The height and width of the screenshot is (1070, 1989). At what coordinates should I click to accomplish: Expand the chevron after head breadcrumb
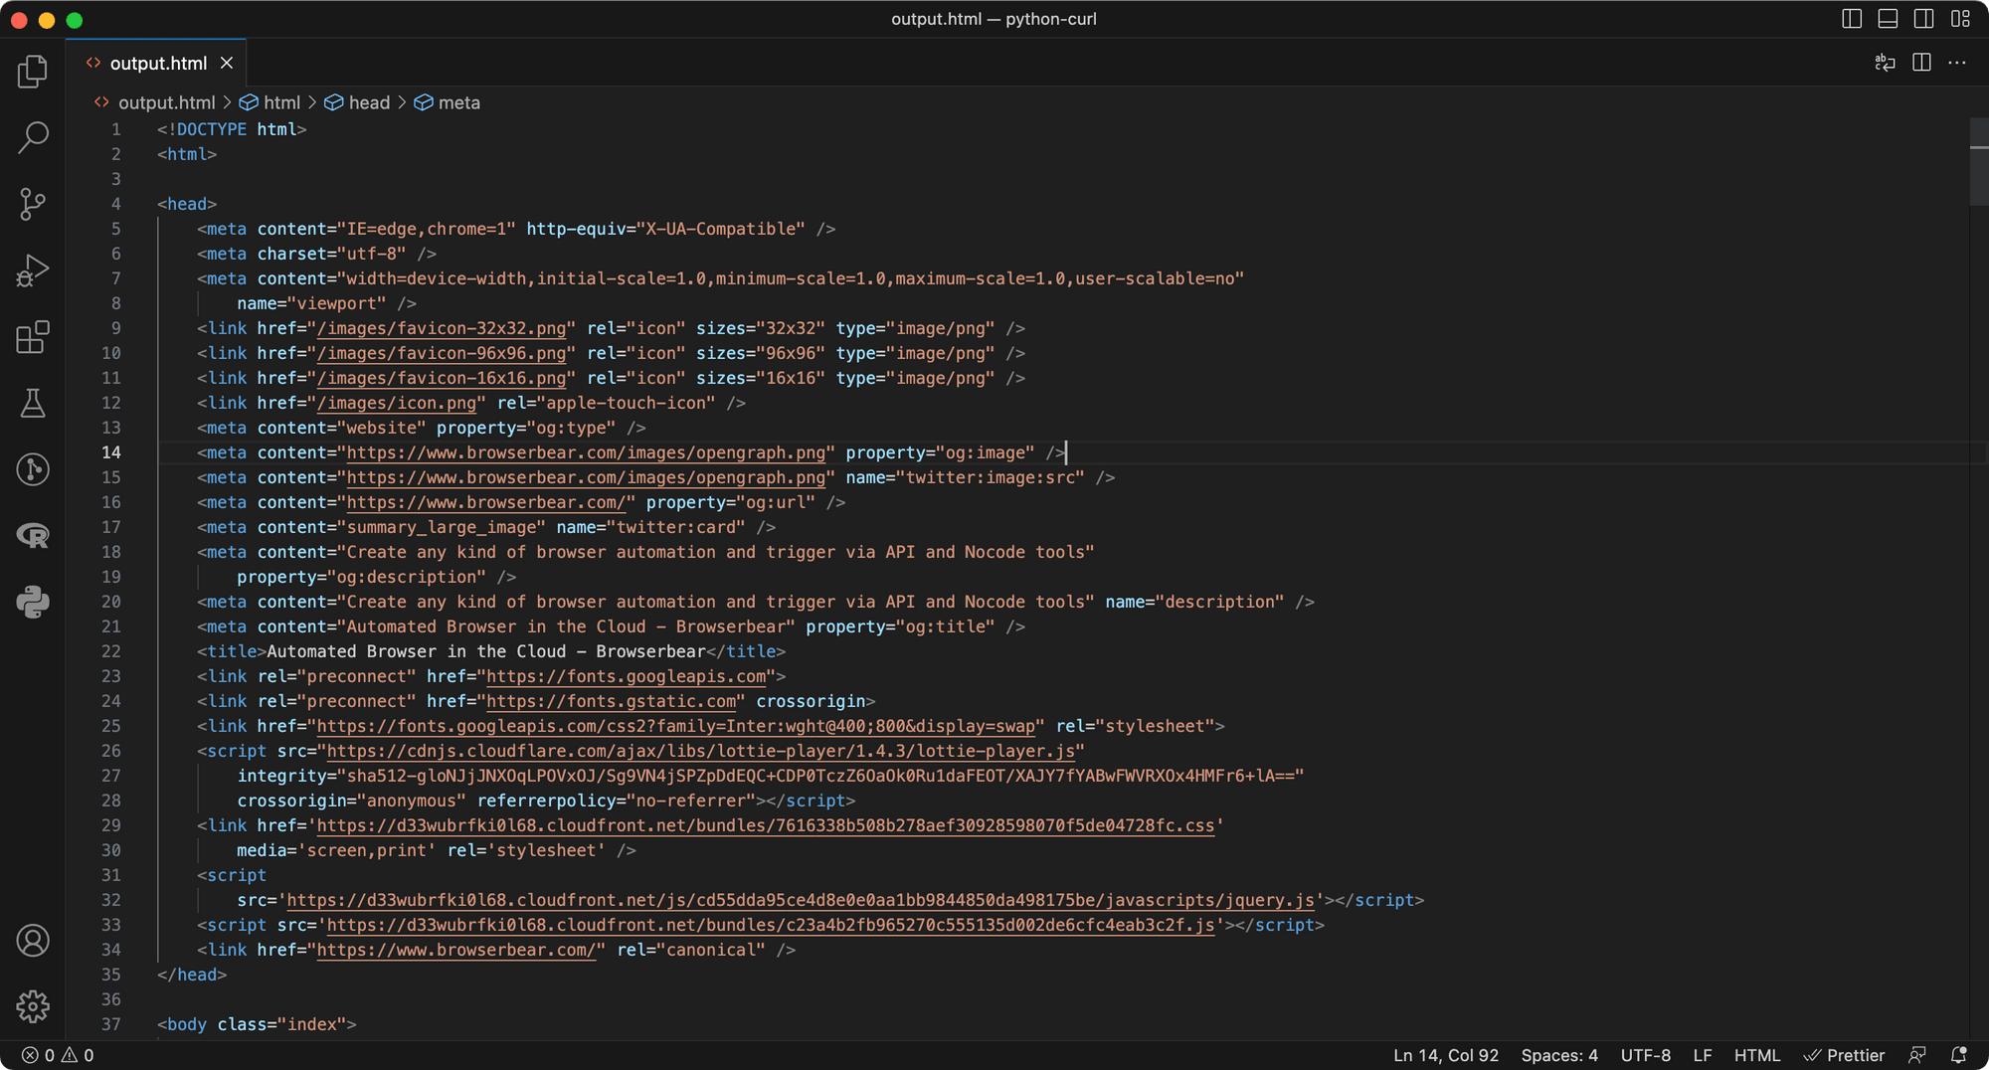(402, 102)
